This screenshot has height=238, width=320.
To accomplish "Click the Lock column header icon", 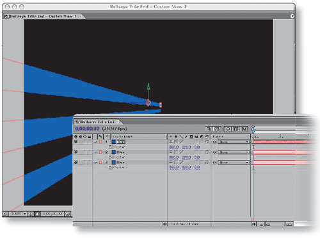I will coord(90,136).
